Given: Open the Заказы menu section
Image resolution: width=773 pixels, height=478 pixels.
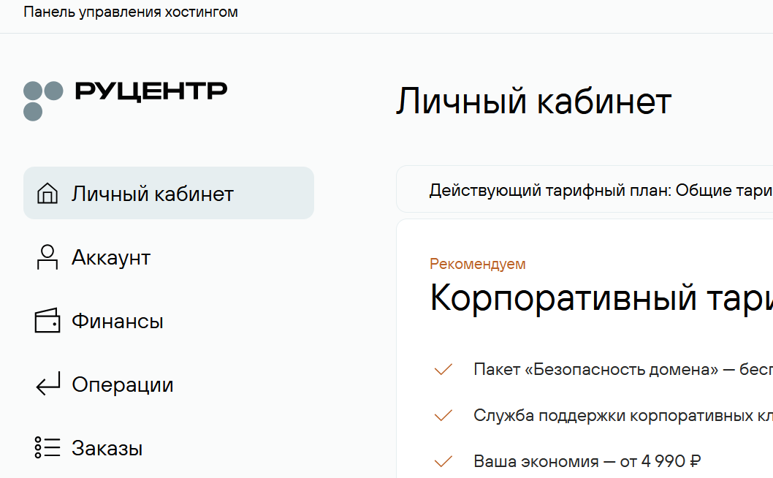Looking at the screenshot, I should click(x=107, y=448).
